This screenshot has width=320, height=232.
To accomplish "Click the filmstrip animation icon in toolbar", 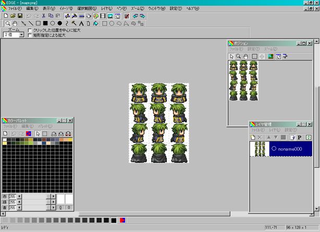I will tap(103, 16).
